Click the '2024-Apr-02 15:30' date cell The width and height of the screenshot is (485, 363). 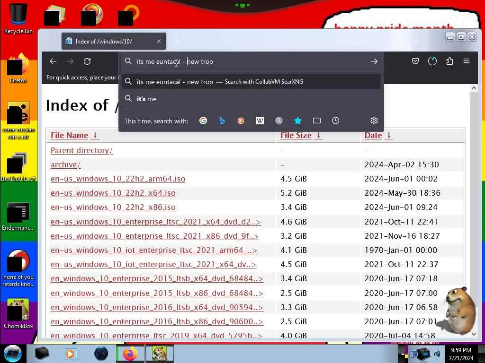(x=402, y=164)
